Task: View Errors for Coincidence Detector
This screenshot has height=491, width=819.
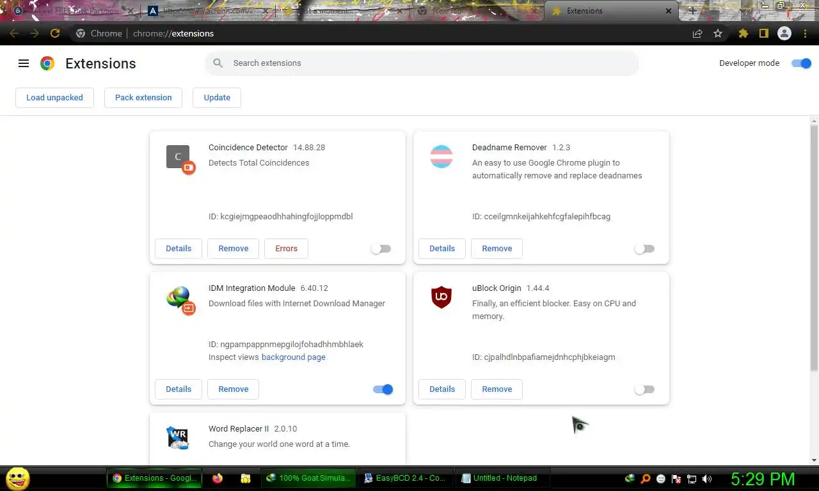Action: click(x=286, y=249)
